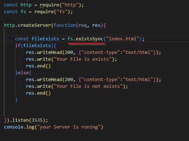The width and height of the screenshot is (189, 141).
Task: Click the string "Your File is exists"
Action: (83, 59)
